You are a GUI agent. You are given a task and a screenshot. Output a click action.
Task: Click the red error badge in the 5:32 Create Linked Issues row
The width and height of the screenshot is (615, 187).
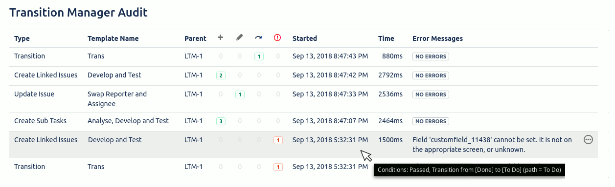278,140
